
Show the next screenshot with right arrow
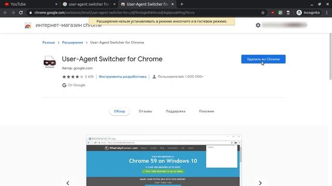tap(260, 183)
